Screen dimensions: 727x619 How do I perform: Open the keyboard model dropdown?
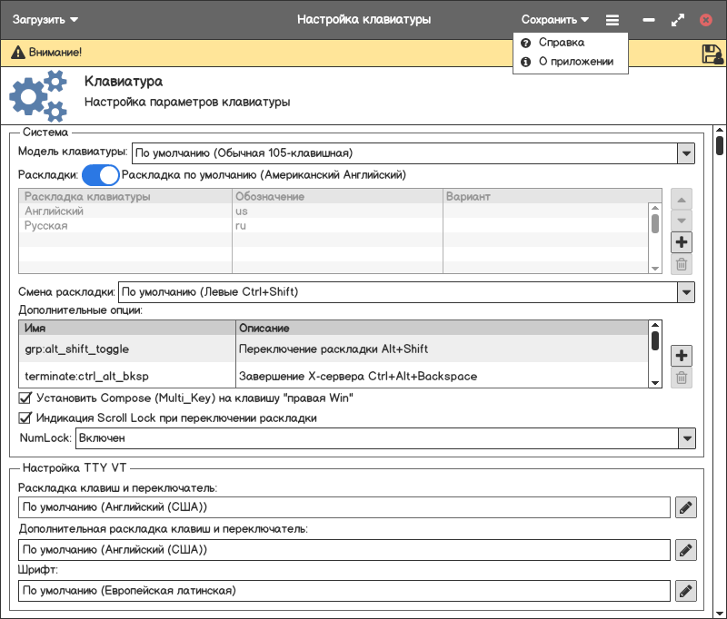[686, 152]
